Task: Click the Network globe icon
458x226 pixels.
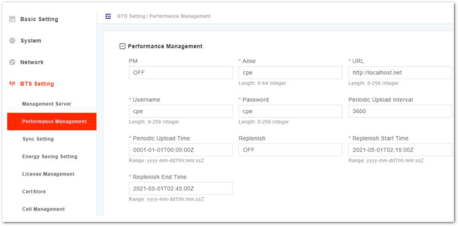Action: coord(12,62)
